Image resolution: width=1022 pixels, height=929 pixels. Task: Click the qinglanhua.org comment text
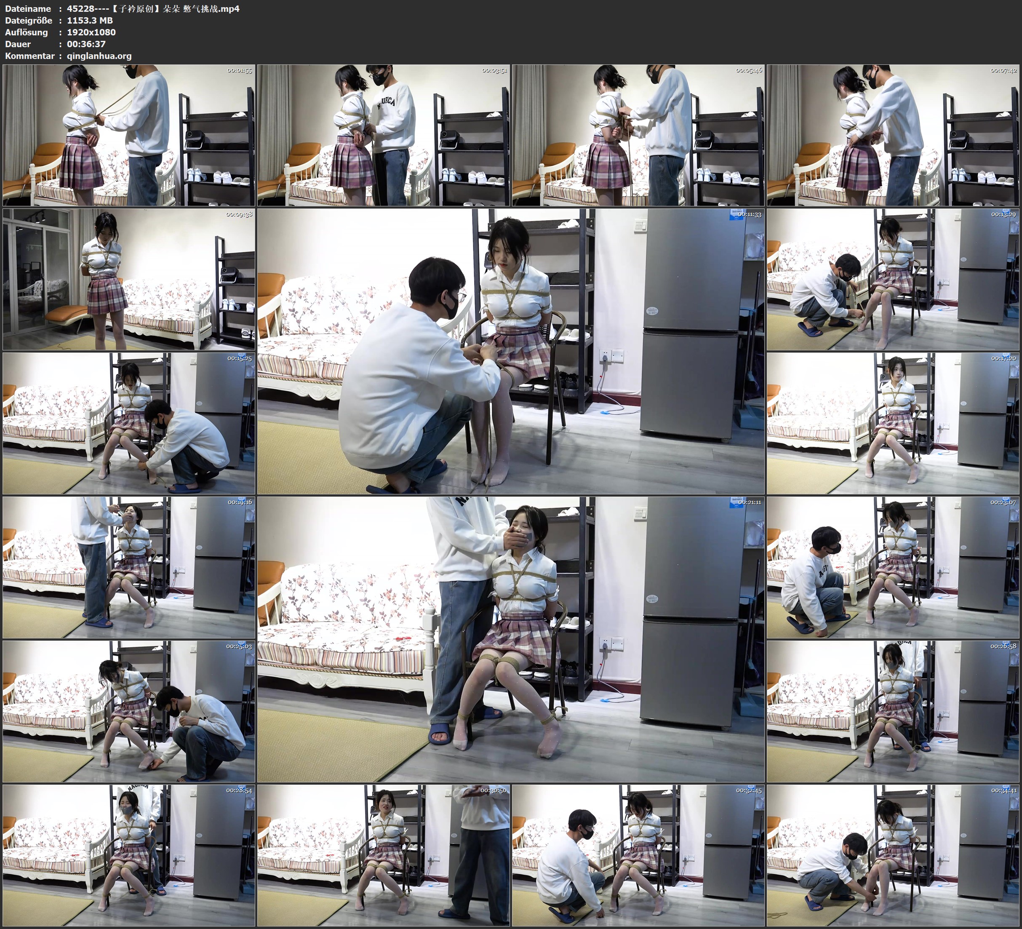click(x=99, y=56)
